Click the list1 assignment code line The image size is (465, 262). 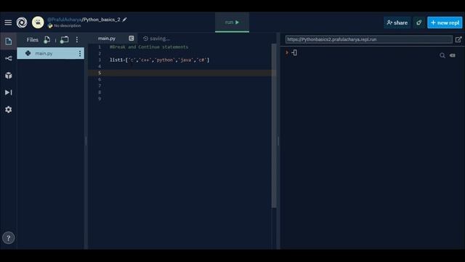160,60
